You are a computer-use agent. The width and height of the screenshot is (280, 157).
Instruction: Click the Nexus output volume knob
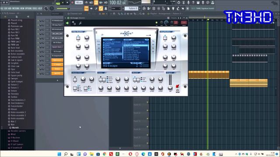point(170,88)
